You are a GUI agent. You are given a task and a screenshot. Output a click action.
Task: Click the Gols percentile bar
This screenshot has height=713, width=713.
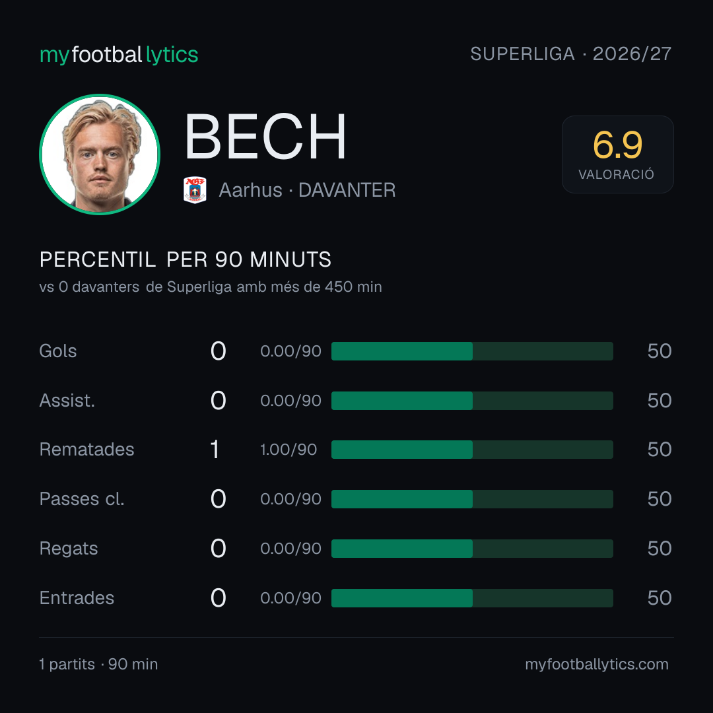472,351
